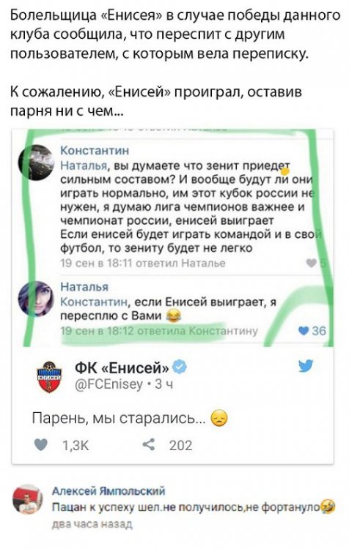Like Наталья's comment with 36 hearts

(304, 331)
